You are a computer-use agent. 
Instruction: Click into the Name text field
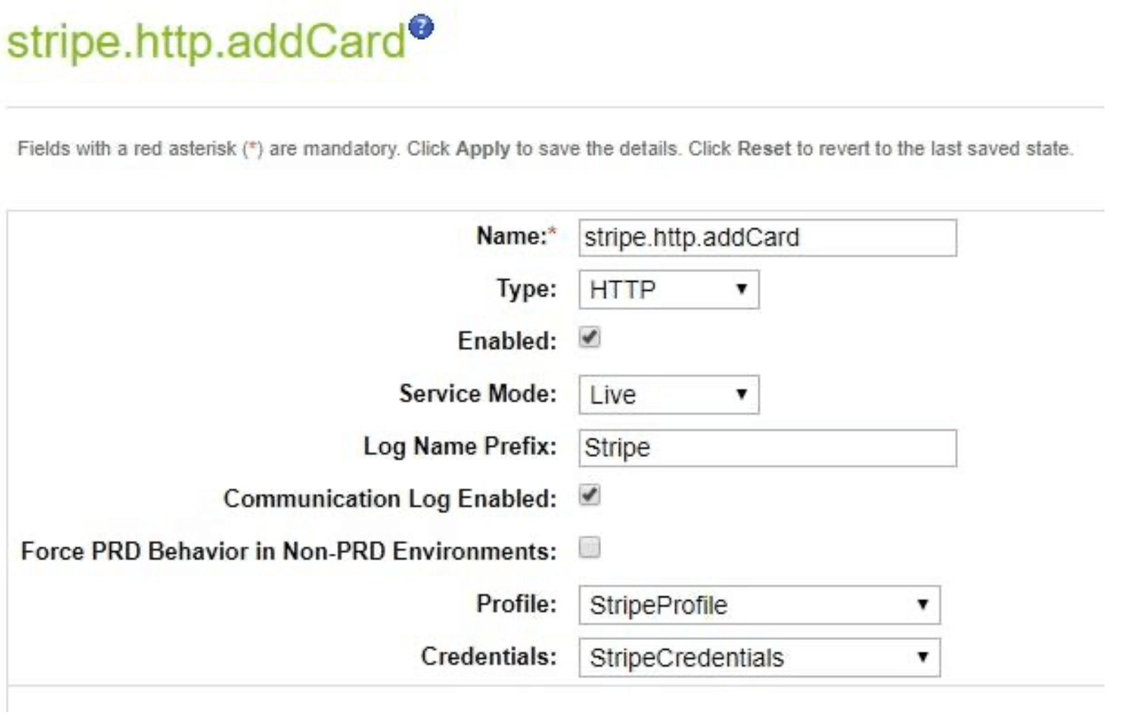tap(767, 238)
